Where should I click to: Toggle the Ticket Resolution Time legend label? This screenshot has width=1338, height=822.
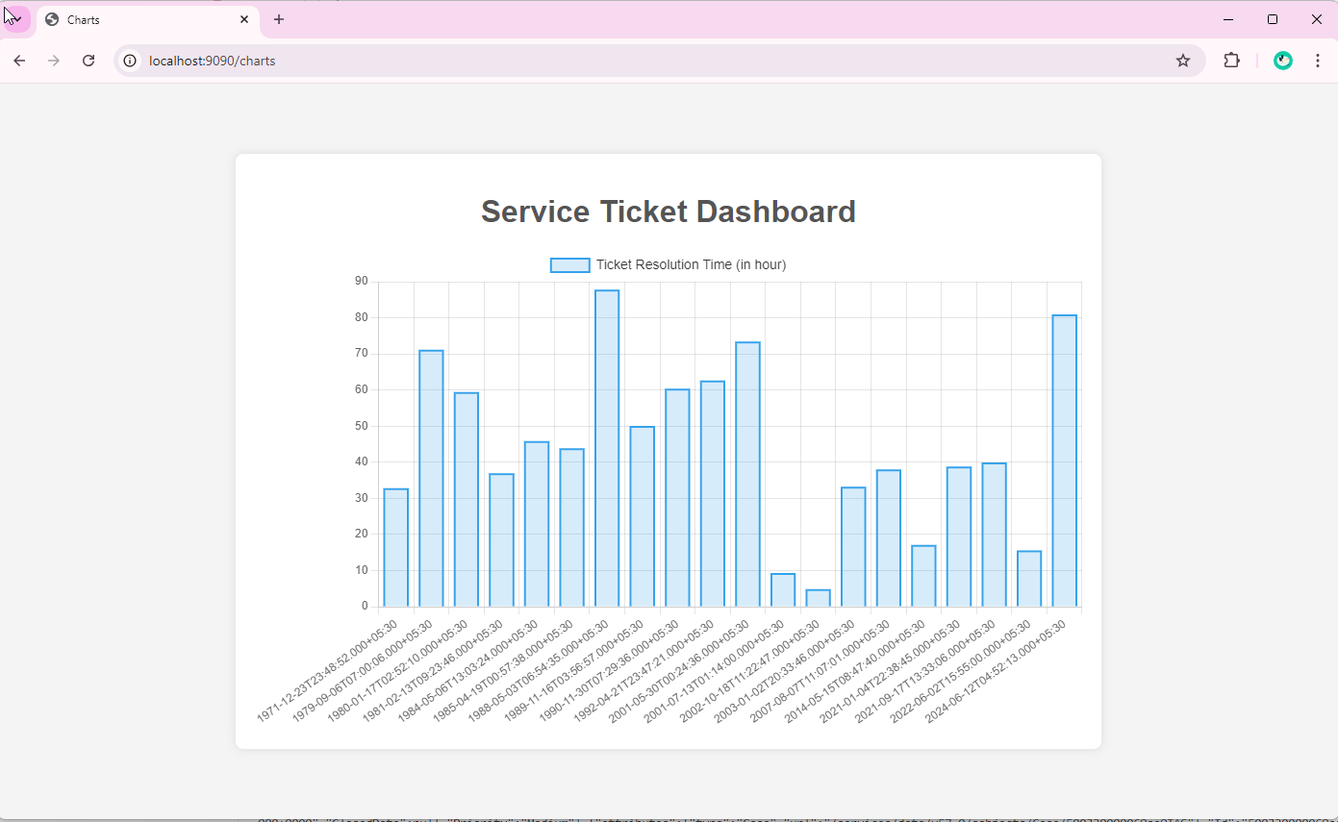coord(691,265)
